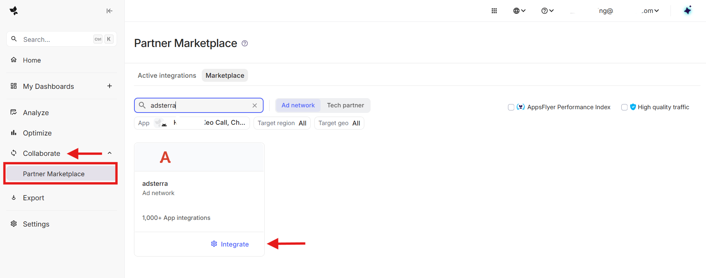Screen dimensions: 706x278
Task: Collapse the sidebar with the arrow icon
Action: point(109,11)
